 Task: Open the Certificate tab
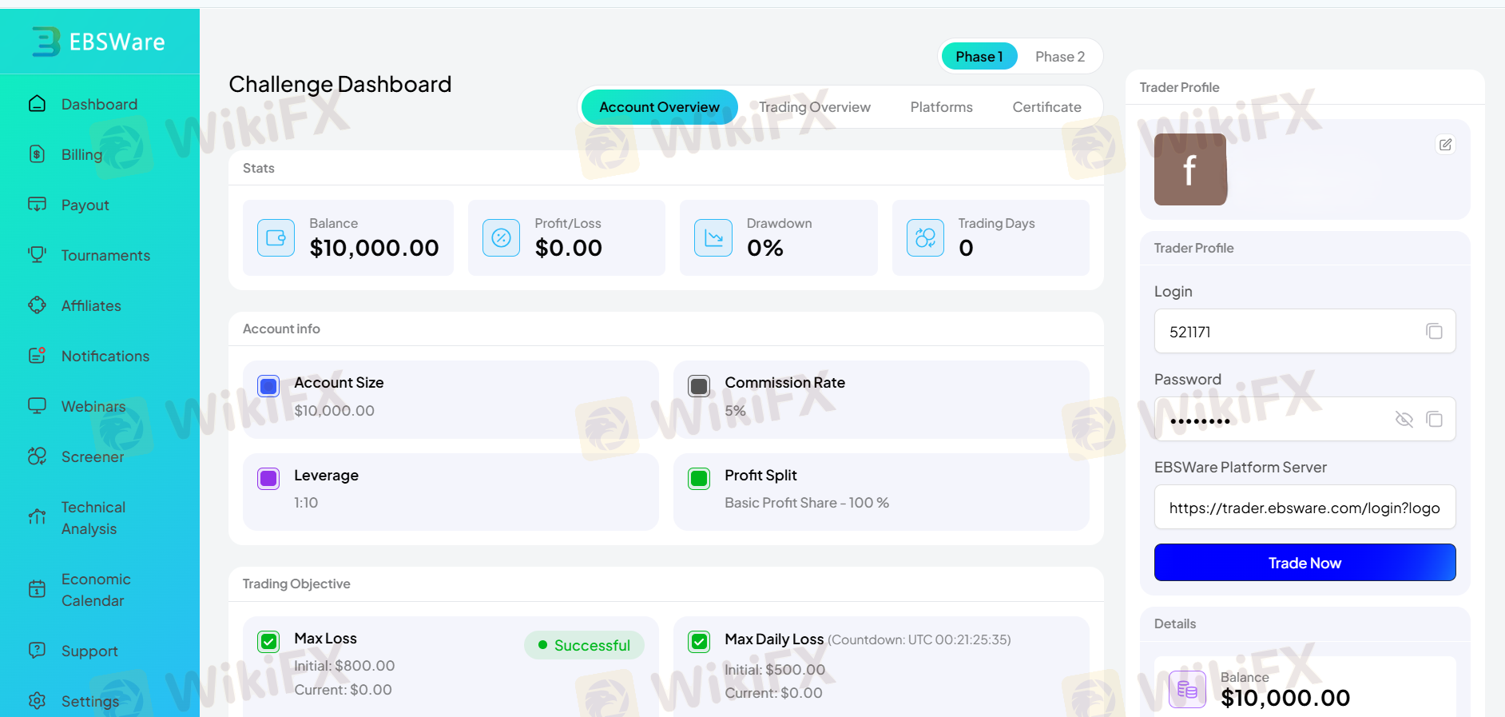pos(1046,107)
